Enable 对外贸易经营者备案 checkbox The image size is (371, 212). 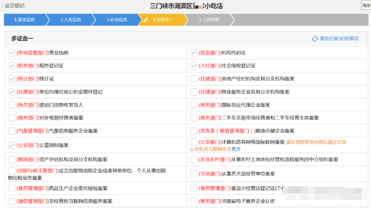12,118
